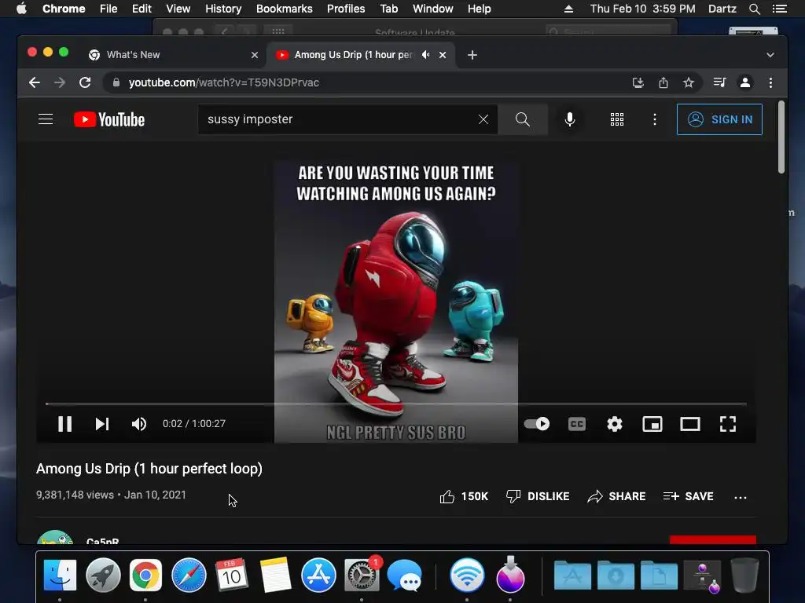The image size is (805, 603).
Task: Click the DISLIKE button
Action: click(538, 496)
